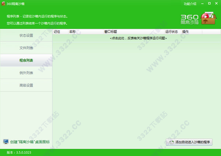Switch to 文件列表 tab
Viewport: 221px width, 156px height.
click(26, 48)
